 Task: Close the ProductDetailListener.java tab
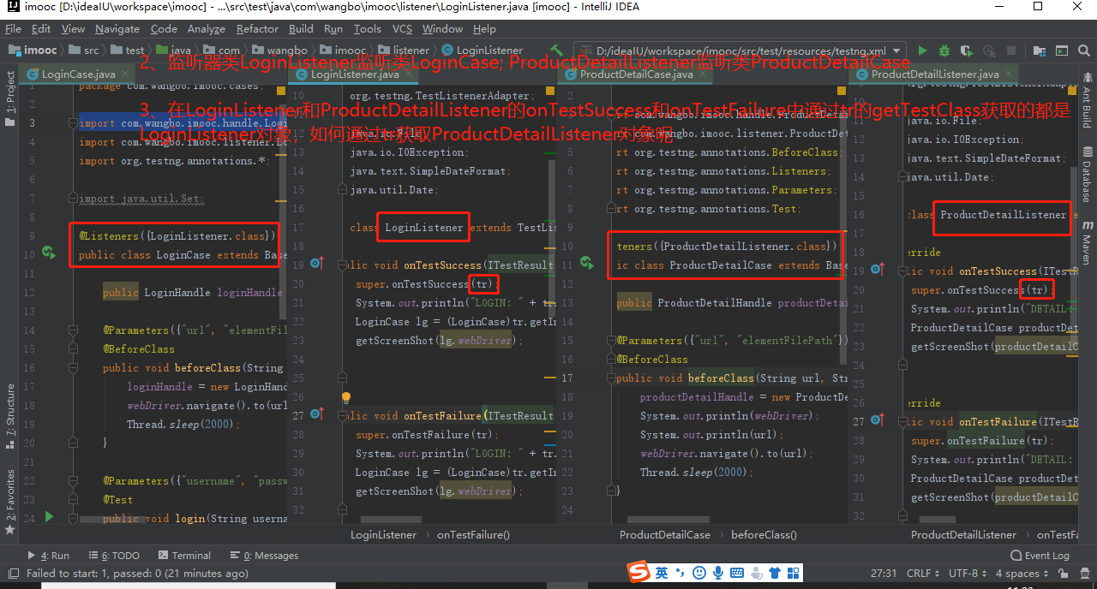(1010, 74)
